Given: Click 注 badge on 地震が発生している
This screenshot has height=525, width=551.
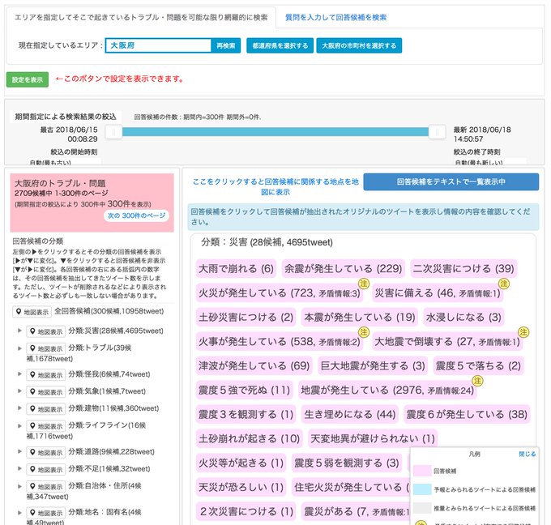Looking at the screenshot, I should (477, 380).
